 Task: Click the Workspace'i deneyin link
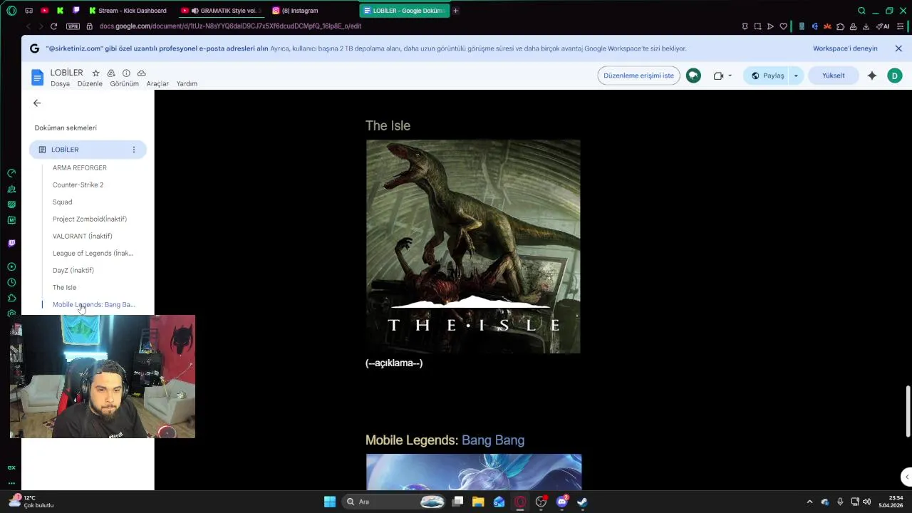pos(845,48)
